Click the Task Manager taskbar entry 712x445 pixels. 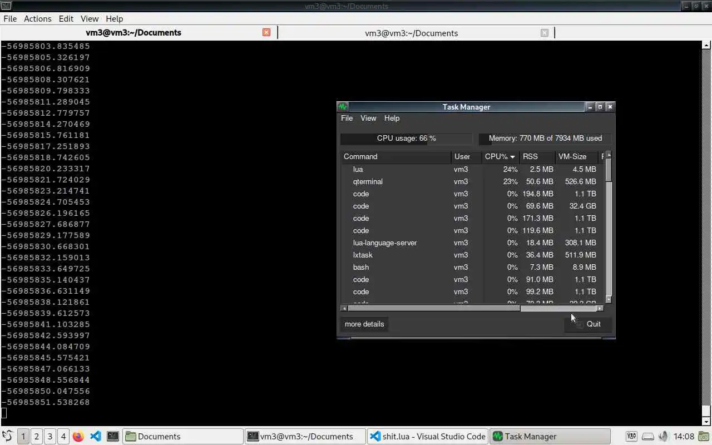550,436
